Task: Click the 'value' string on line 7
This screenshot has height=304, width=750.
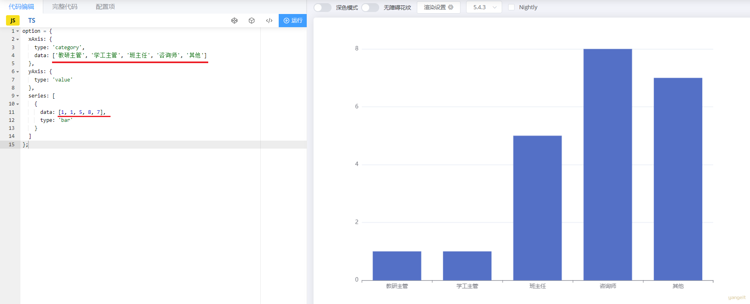Action: [63, 80]
